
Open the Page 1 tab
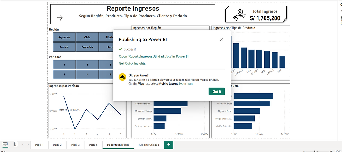pyautogui.click(x=39, y=145)
